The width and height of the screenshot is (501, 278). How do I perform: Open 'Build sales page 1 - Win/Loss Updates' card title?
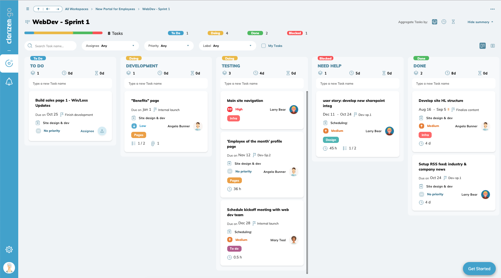62,103
